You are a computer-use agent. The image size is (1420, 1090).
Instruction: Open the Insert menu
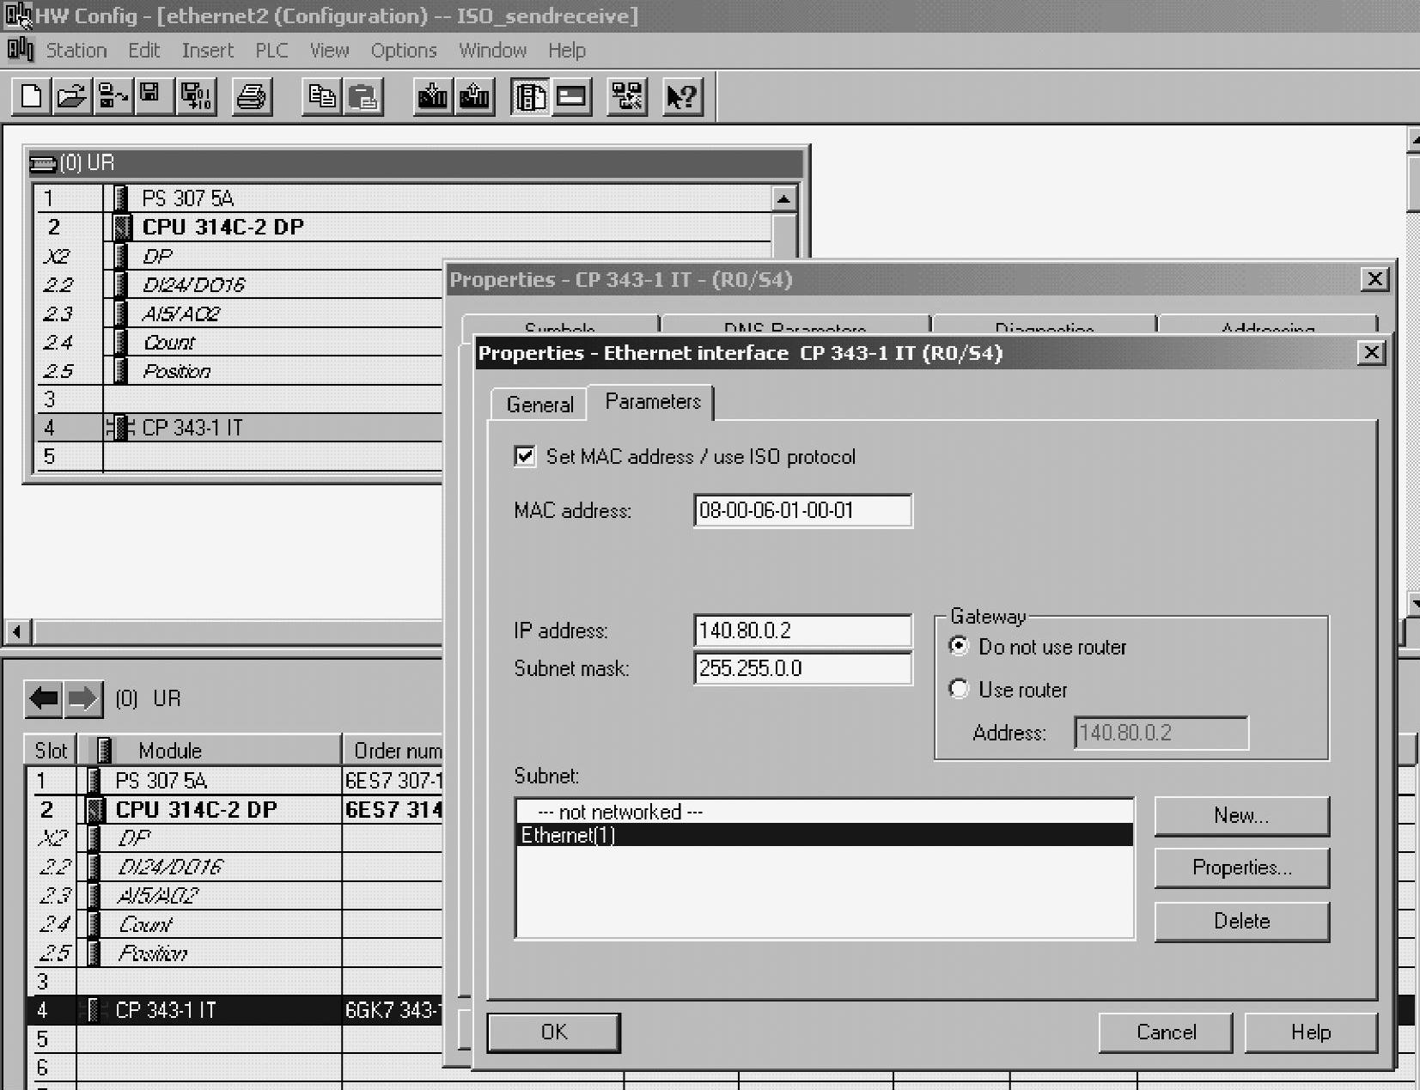coord(208,51)
